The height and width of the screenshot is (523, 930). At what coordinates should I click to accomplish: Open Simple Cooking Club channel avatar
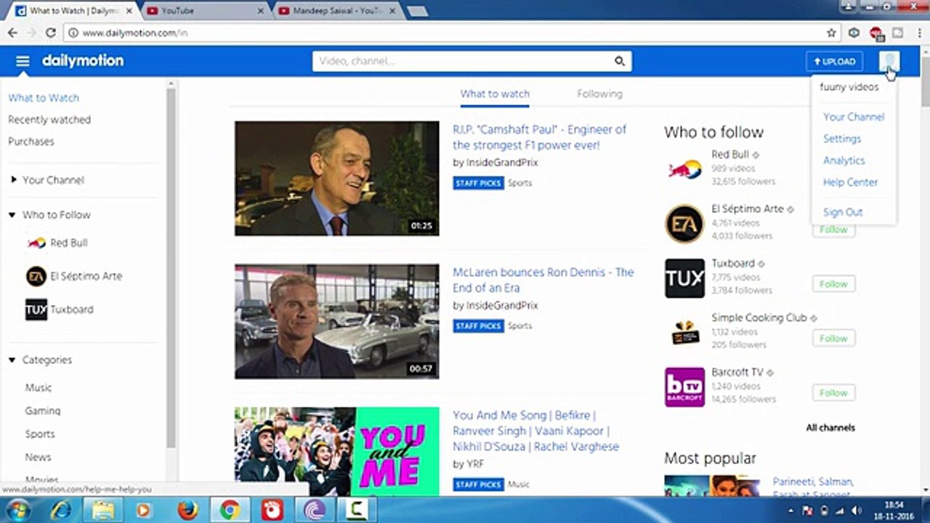tap(684, 333)
